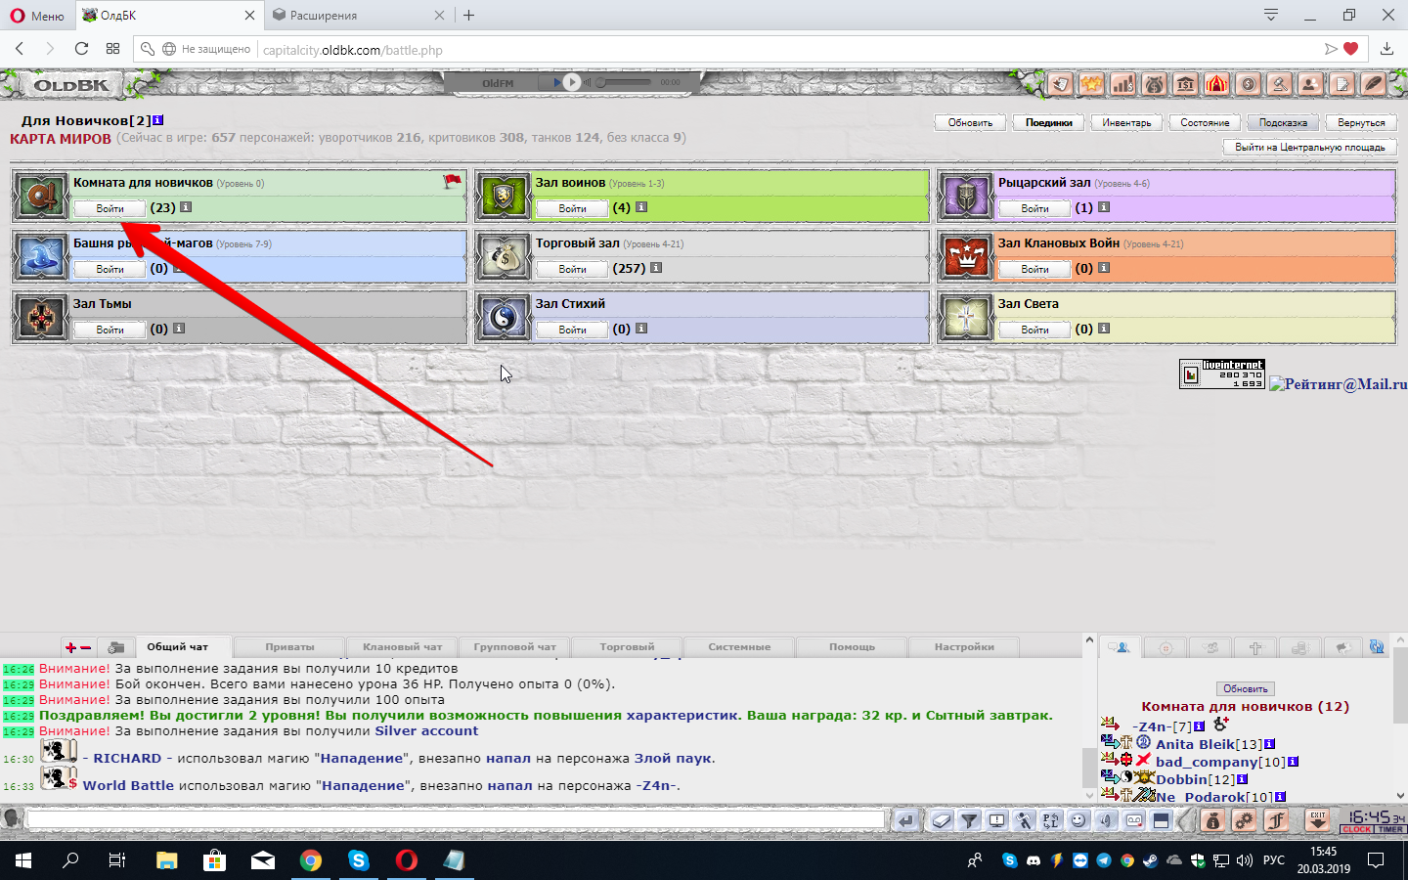1408x880 pixels.
Task: Increase chat size with red plus
Action: 70,647
